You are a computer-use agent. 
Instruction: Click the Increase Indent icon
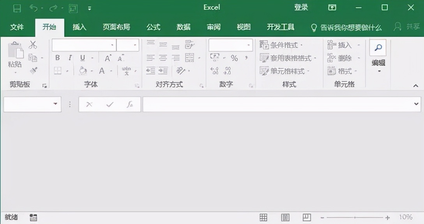pos(163,71)
